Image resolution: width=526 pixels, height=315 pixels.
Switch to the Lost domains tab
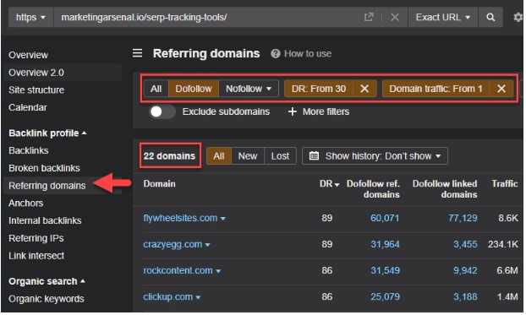coord(280,156)
